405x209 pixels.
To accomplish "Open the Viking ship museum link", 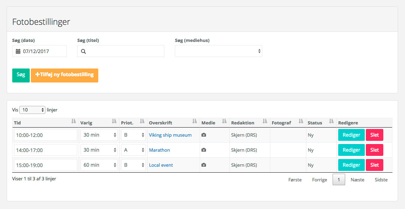I will tap(170, 135).
